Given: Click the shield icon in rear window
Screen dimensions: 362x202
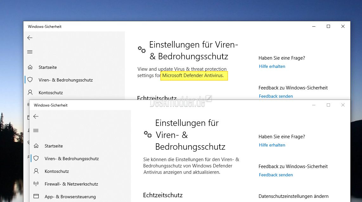Looking at the screenshot, I should click(30, 80).
